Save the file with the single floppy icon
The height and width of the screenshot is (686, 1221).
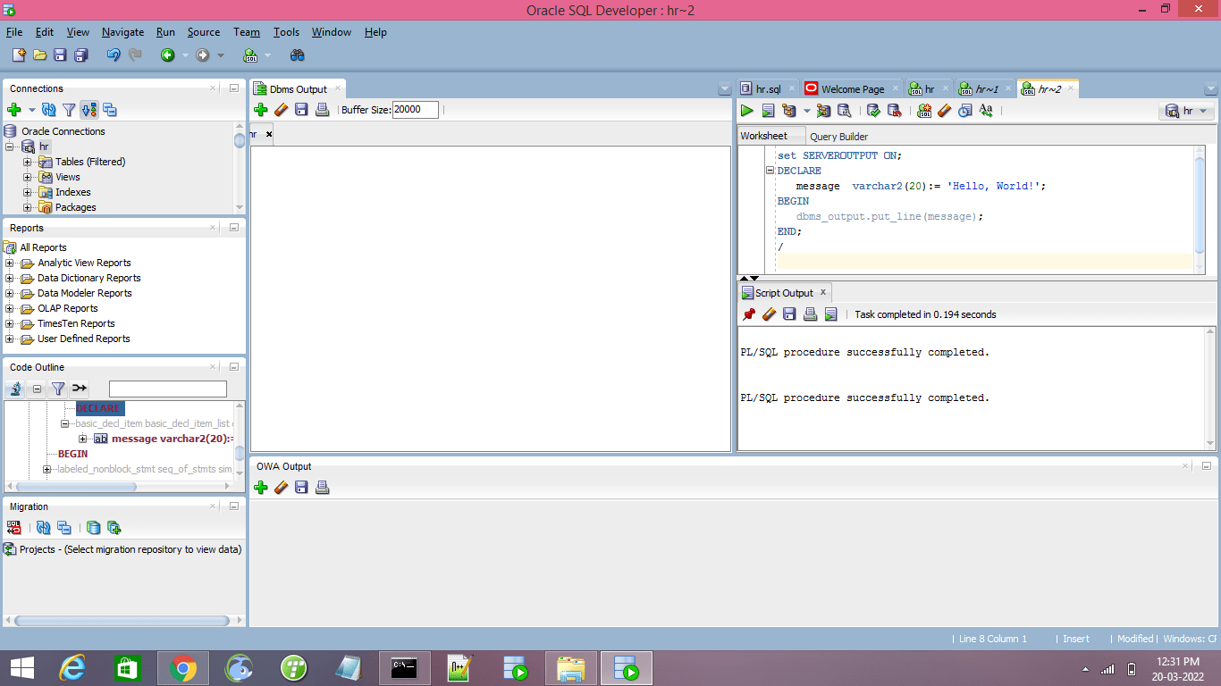(x=60, y=55)
